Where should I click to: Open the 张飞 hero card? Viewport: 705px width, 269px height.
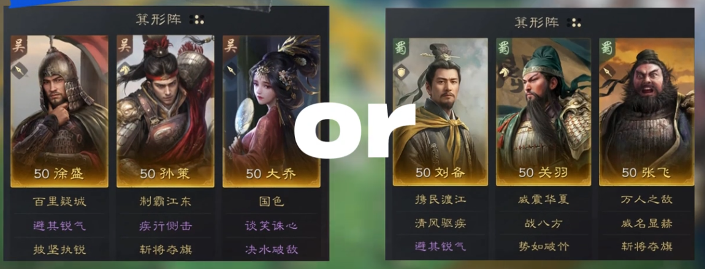tap(647, 112)
